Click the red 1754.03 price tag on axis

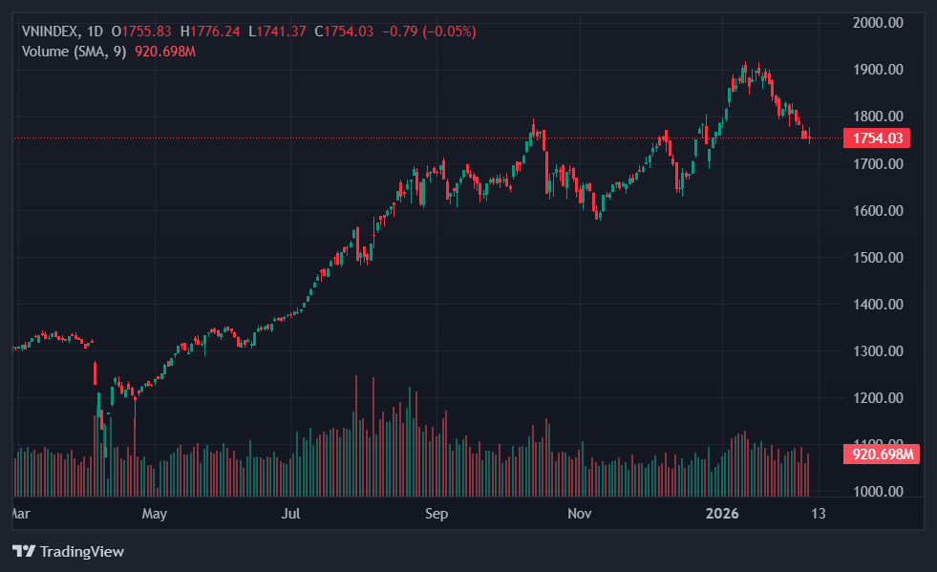877,138
